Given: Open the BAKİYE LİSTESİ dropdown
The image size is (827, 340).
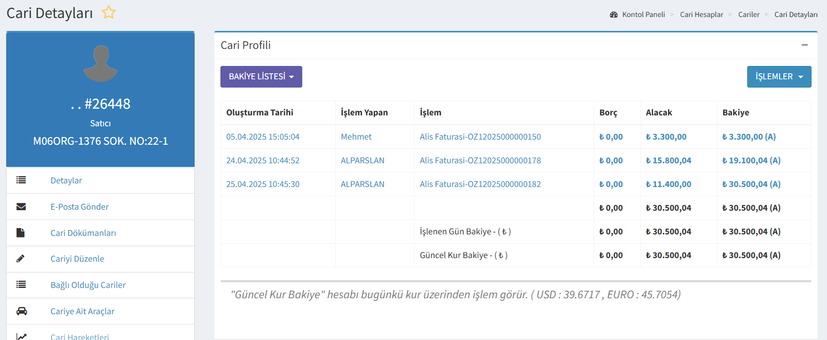Looking at the screenshot, I should tap(261, 77).
